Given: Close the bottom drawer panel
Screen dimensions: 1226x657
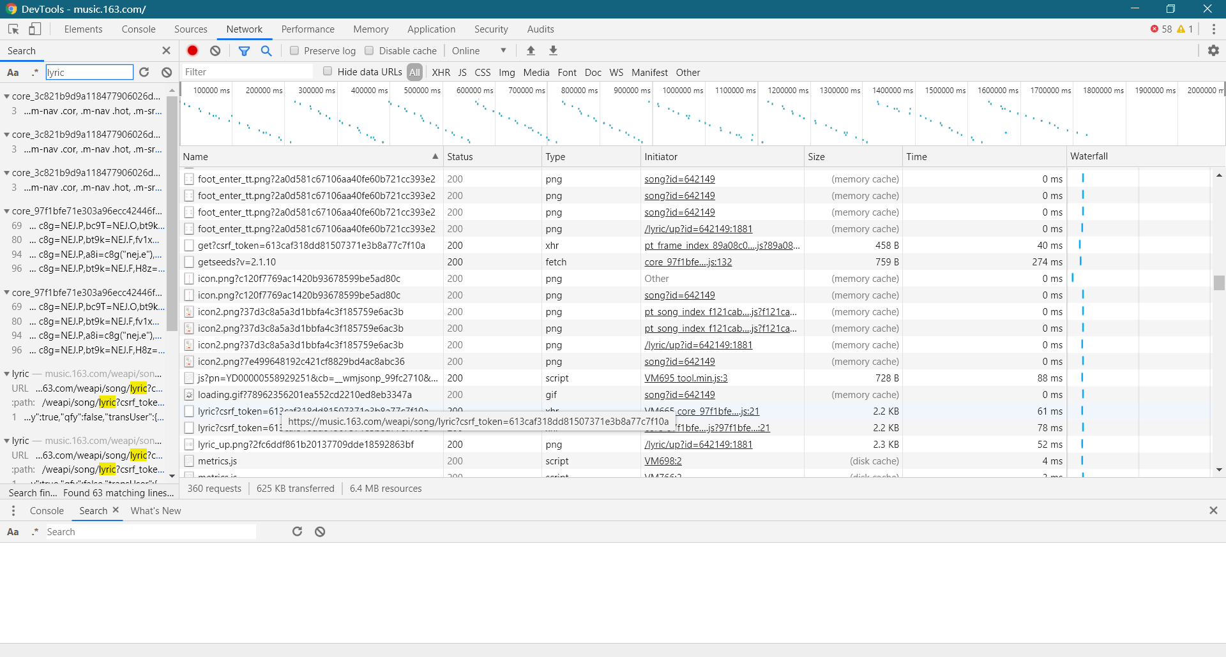Looking at the screenshot, I should (x=1213, y=510).
